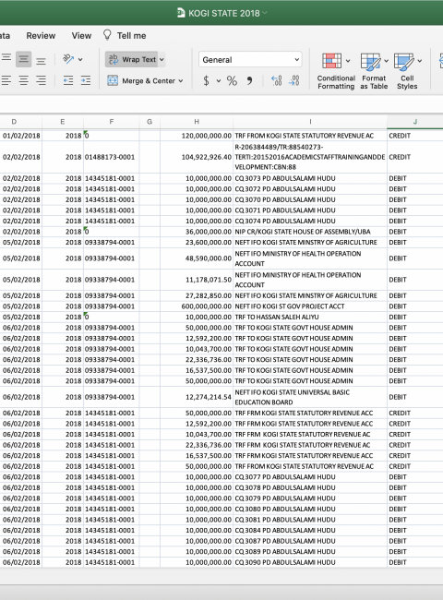
Task: Select date cell 01/02/2018
Action: (21, 136)
